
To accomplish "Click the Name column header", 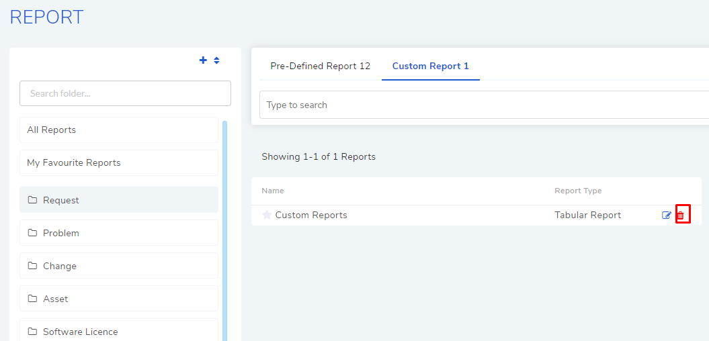I will coord(273,191).
